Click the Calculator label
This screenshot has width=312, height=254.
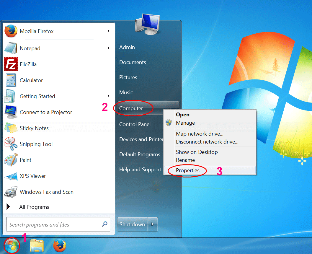click(31, 80)
